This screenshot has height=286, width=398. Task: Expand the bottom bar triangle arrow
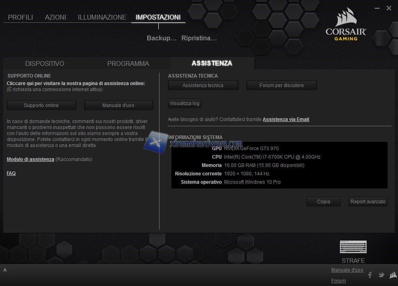[x=4, y=270]
